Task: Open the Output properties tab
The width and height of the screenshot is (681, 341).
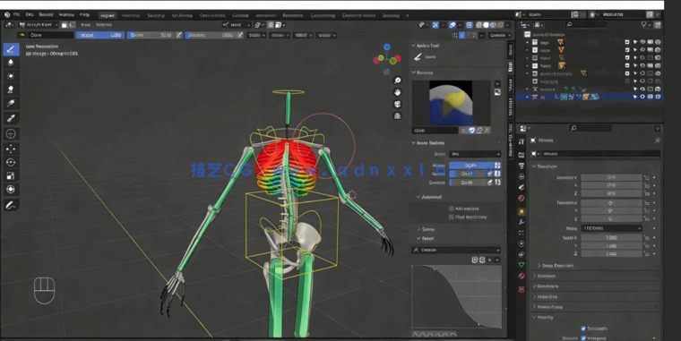Action: tap(522, 166)
